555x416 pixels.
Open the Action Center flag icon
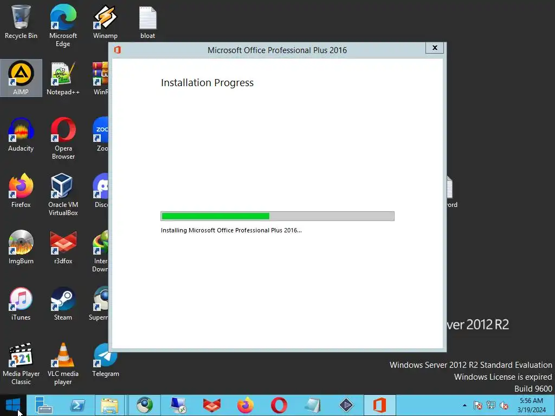478,405
